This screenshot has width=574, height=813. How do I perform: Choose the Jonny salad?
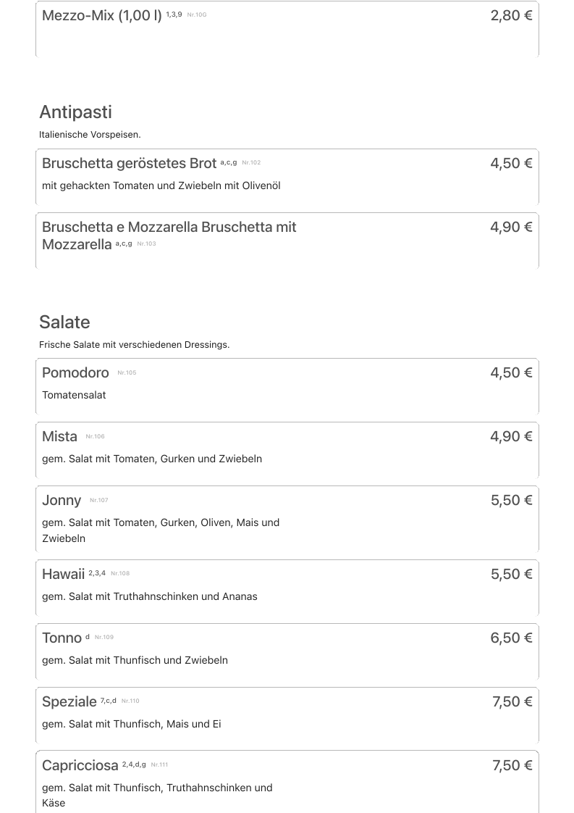62,501
